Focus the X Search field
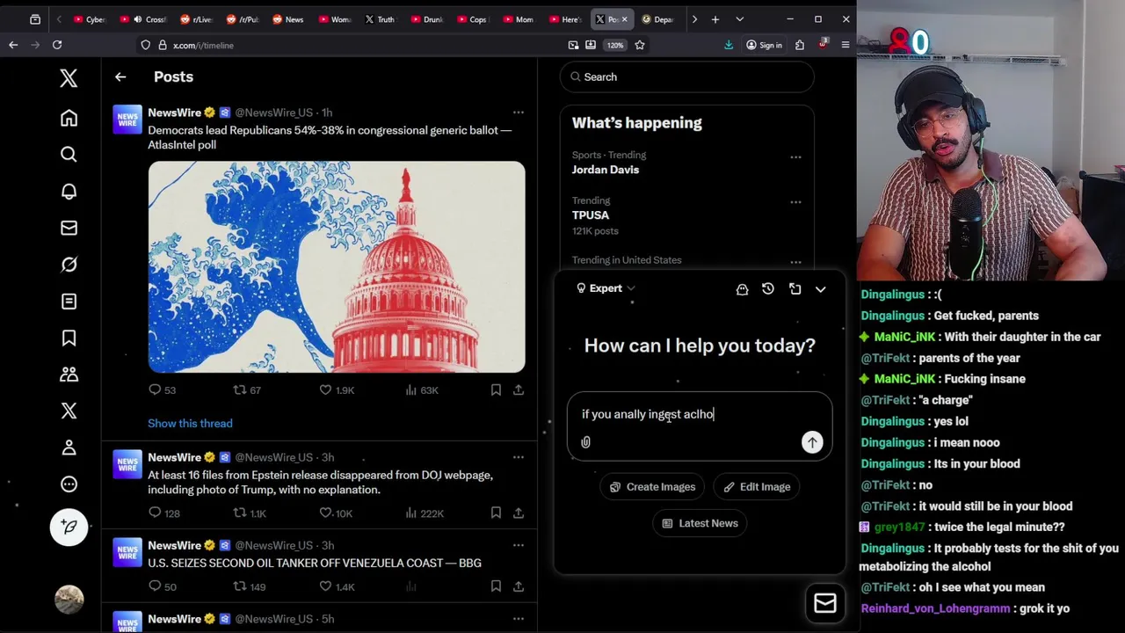The image size is (1125, 633). click(686, 76)
